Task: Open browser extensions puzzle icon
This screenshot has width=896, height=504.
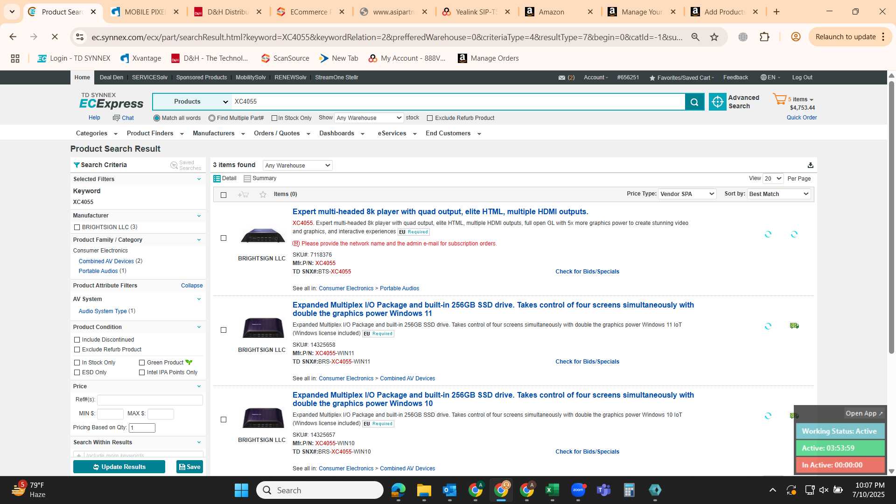Action: [764, 37]
